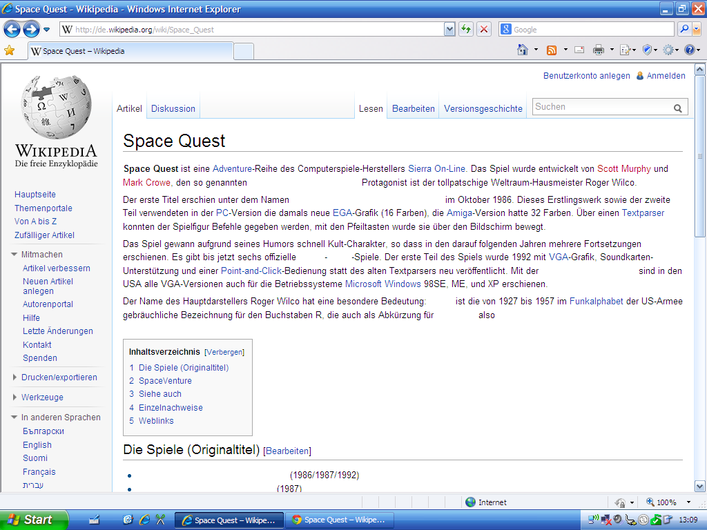Screen dimensions: 707x530
Task: Click the Read Mail icon
Action: tap(579, 50)
